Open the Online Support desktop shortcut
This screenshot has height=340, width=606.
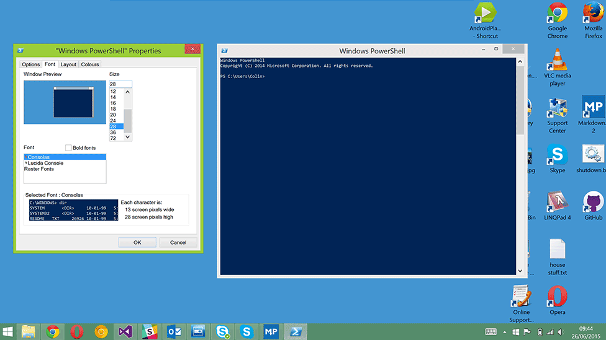coord(522,304)
